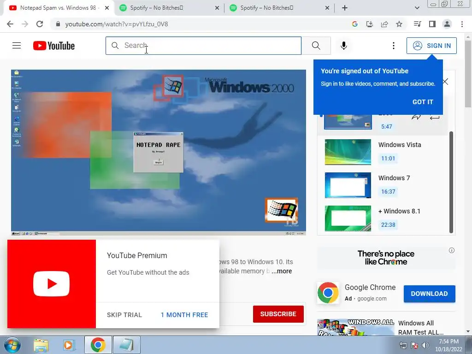Share this page via the share icon
The height and width of the screenshot is (354, 472).
[384, 24]
